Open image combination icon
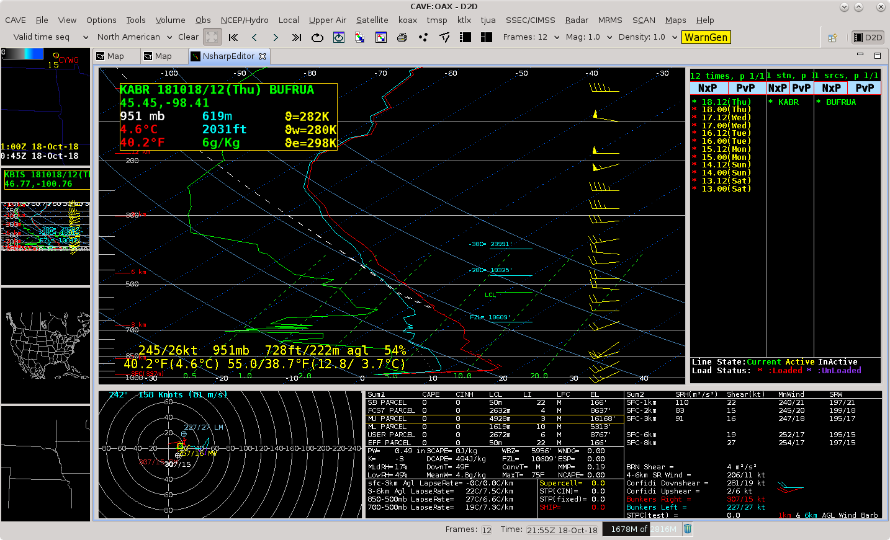Screen dimensions: 890x540 360,37
